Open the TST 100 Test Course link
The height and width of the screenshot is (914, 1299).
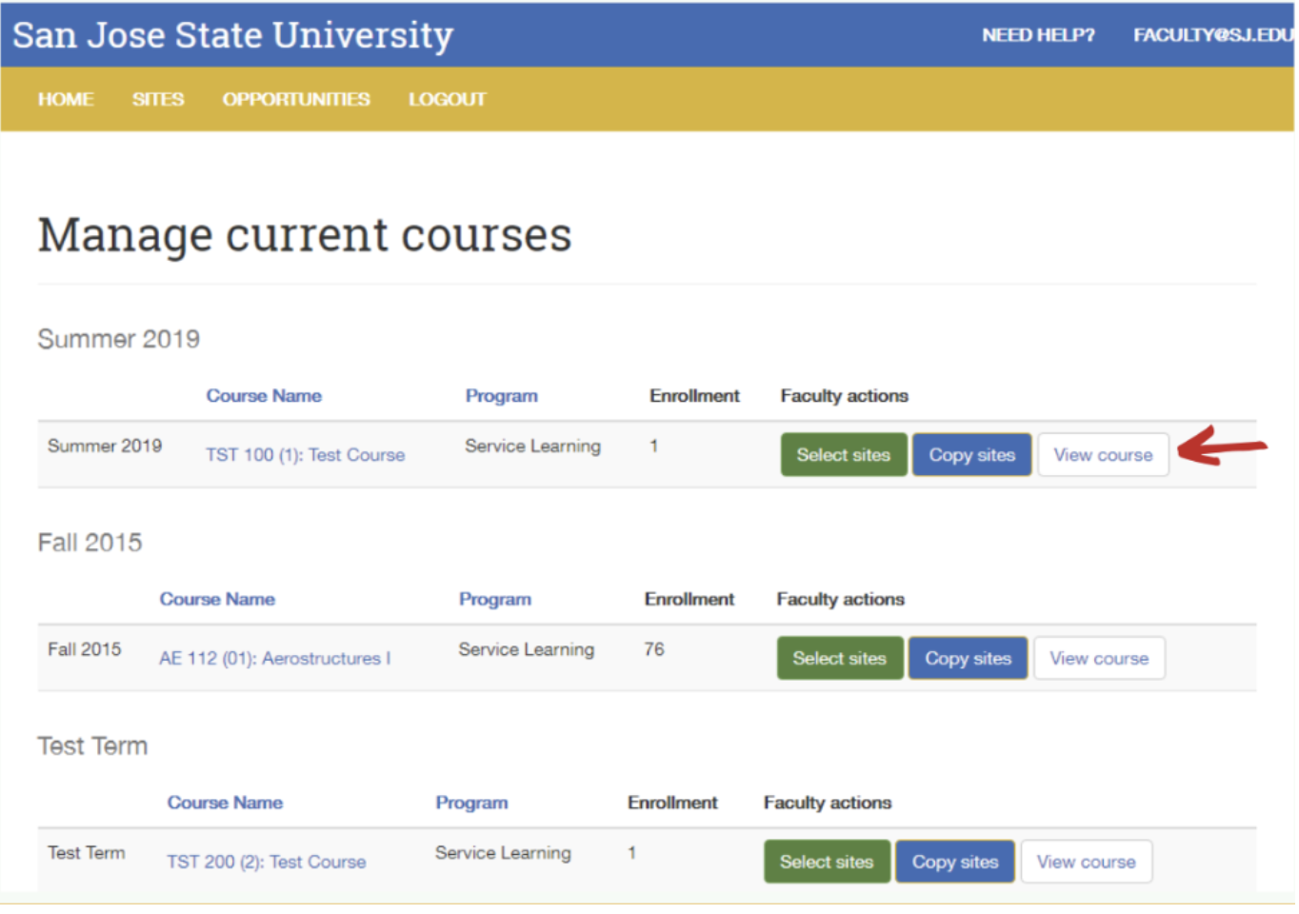pos(305,454)
